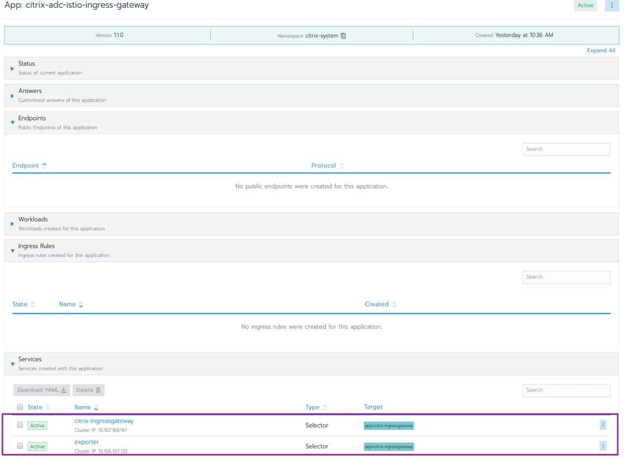Open the app actions kebab menu
This screenshot has height=458, width=626.
(612, 5)
